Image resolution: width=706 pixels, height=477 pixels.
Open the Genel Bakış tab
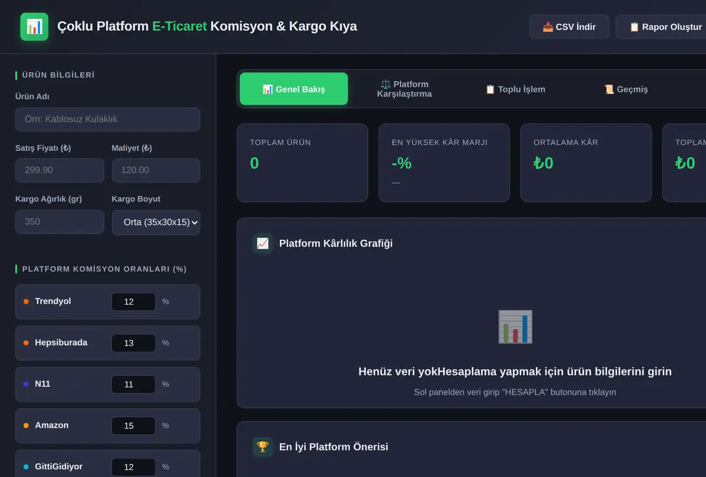point(294,89)
